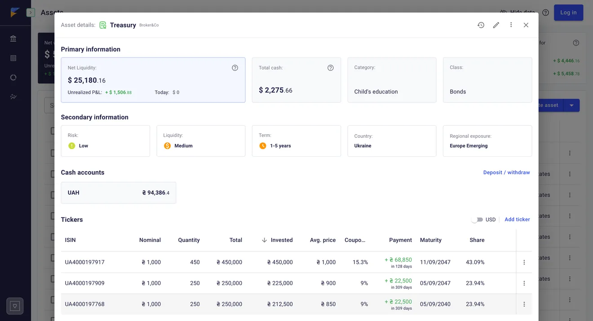The height and width of the screenshot is (321, 593).
Task: Click Total cash amount $ 2,275.66
Action: [x=275, y=90]
